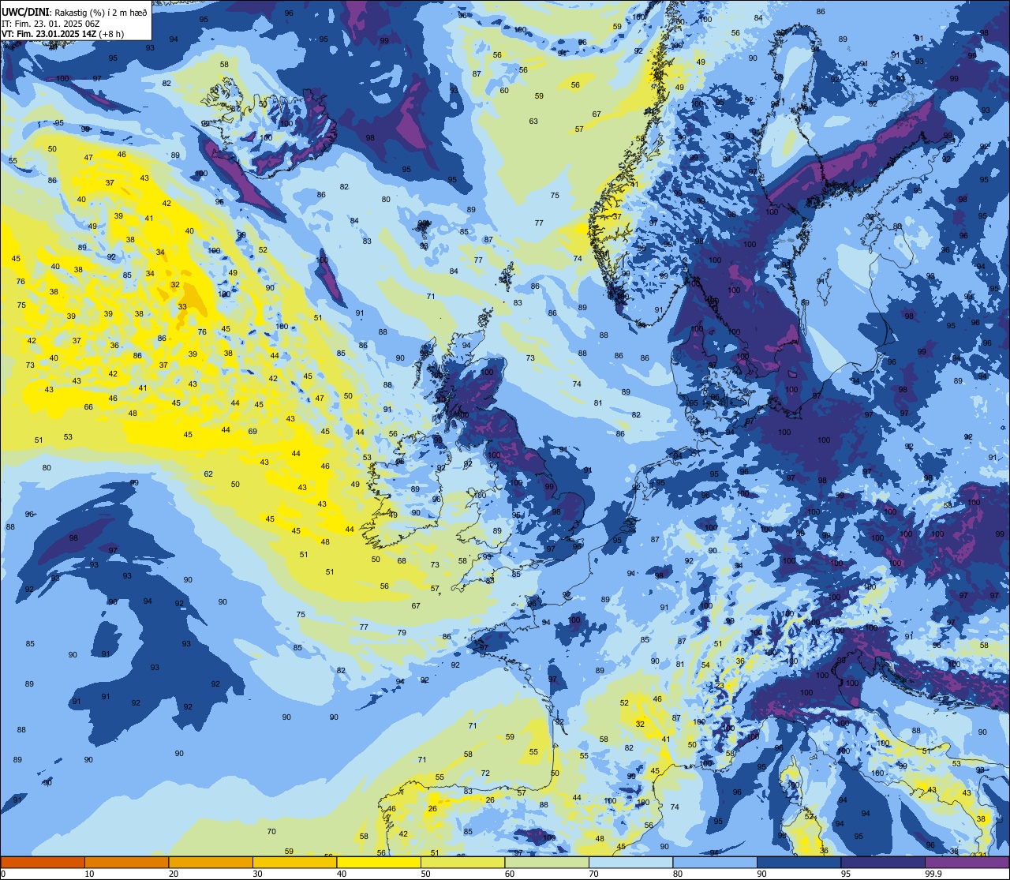Select the purple legend swatch above 99.9
Screen dimensions: 1010x880
[x=967, y=862]
